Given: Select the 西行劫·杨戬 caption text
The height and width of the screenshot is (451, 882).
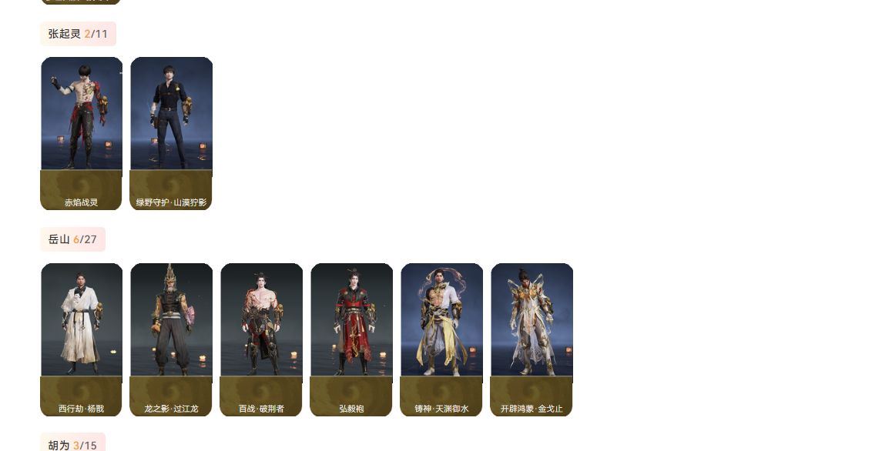Looking at the screenshot, I should coord(81,409).
